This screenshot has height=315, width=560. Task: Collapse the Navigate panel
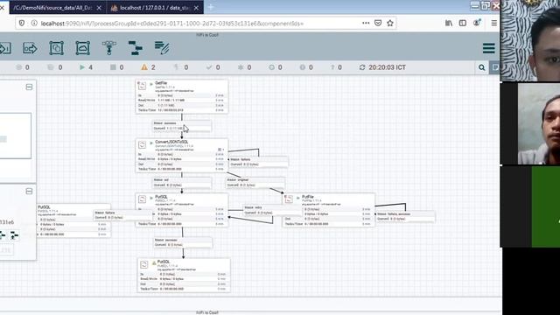pos(29,87)
